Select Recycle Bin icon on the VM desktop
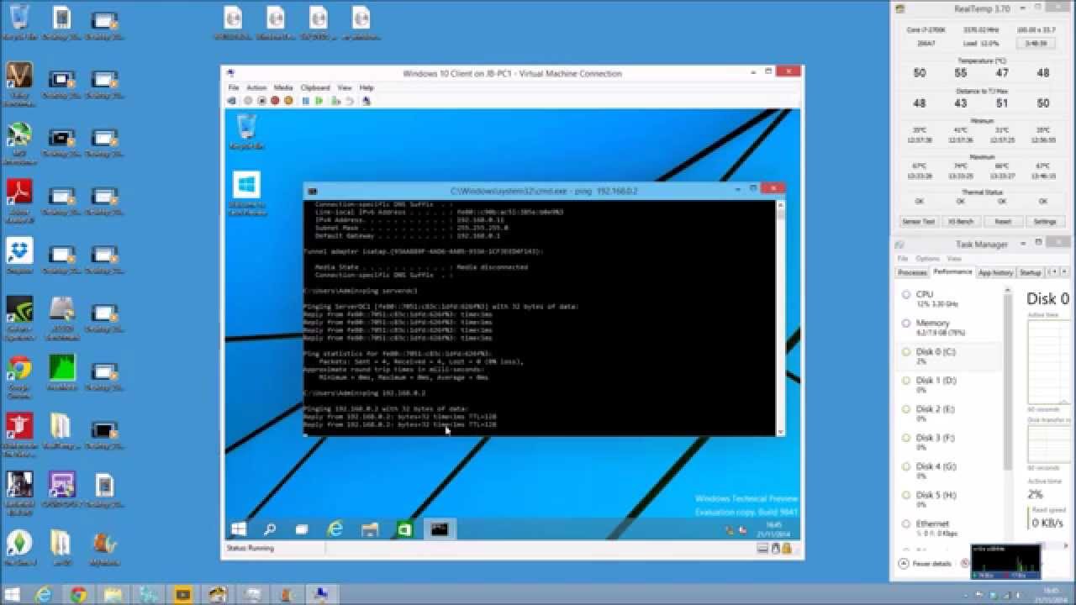 [246, 132]
